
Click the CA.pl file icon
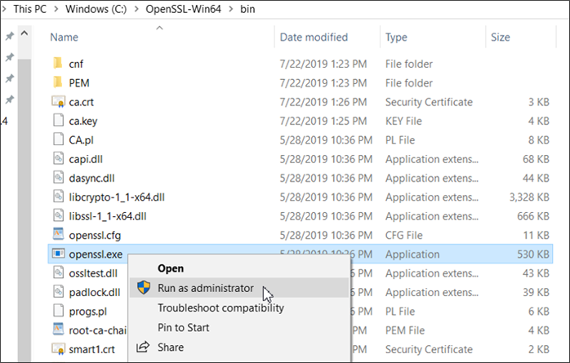(58, 139)
